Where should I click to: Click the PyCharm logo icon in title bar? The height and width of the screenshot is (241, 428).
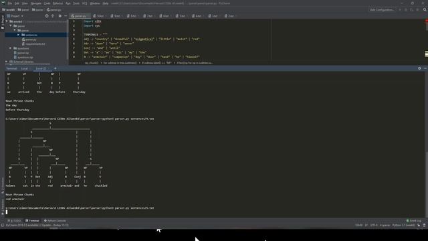[3, 3]
